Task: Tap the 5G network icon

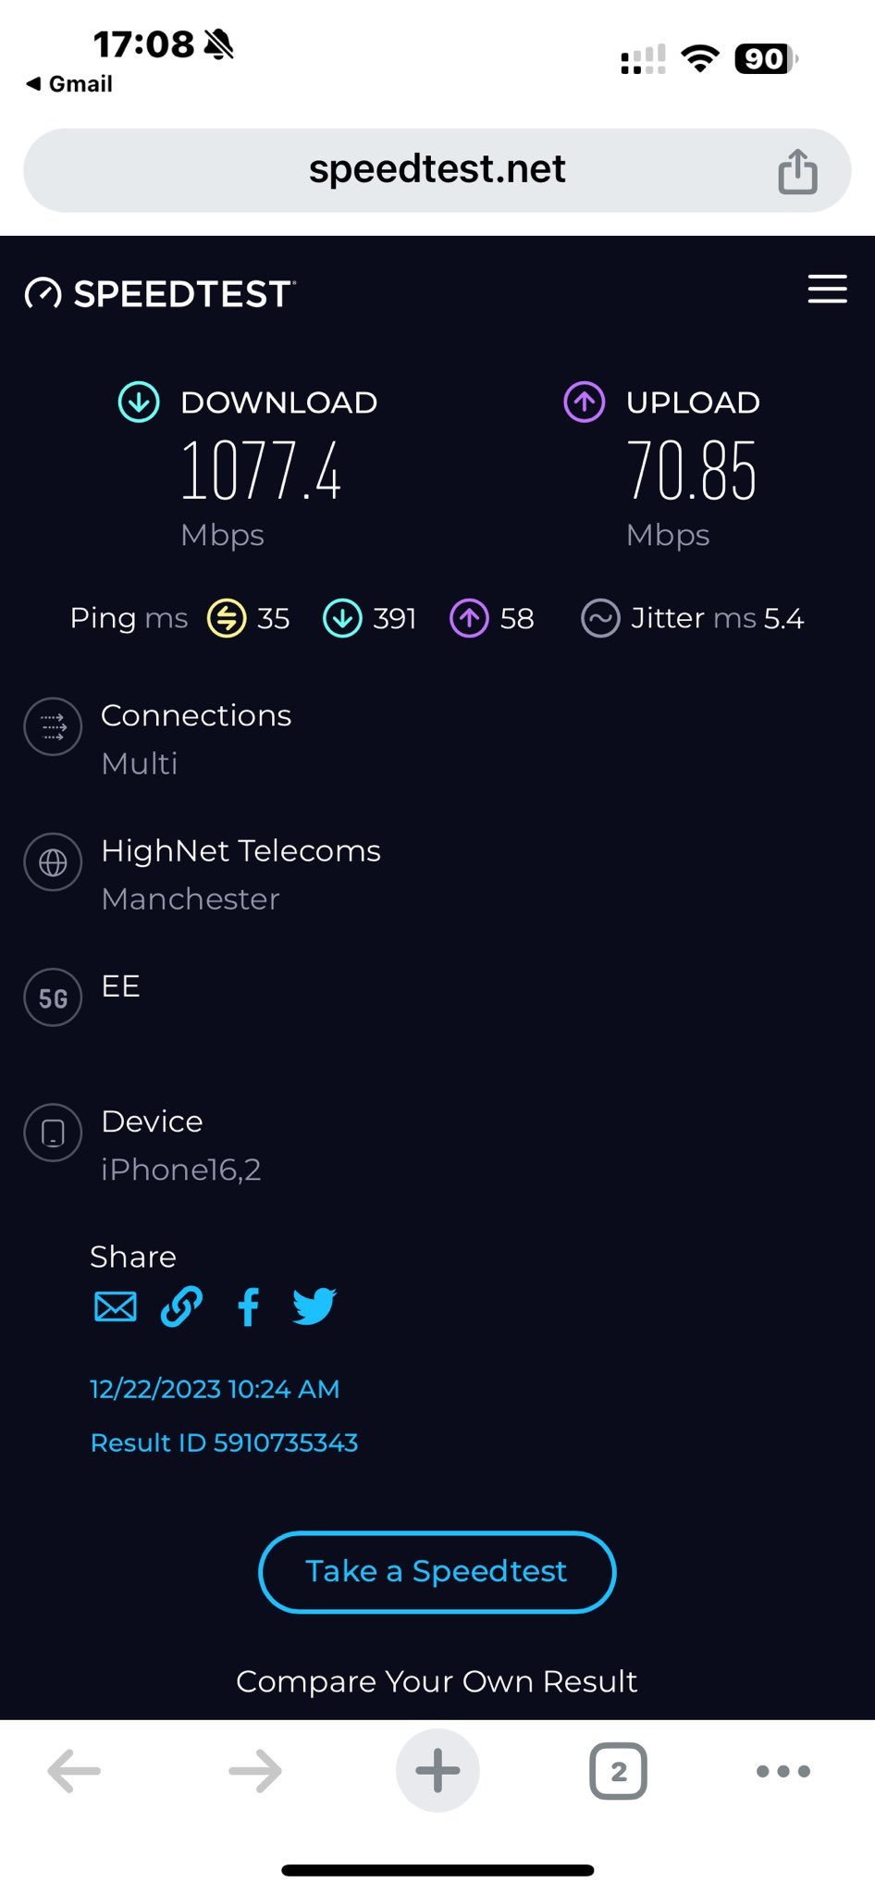Action: coord(53,997)
